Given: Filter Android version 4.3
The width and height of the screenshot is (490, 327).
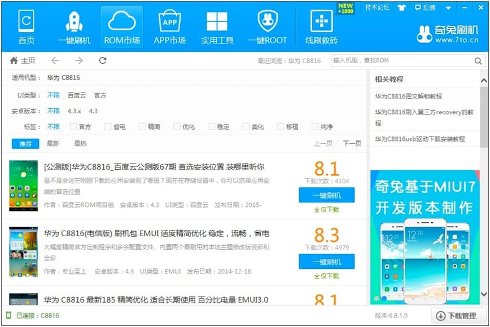Looking at the screenshot, I should click(x=93, y=111).
